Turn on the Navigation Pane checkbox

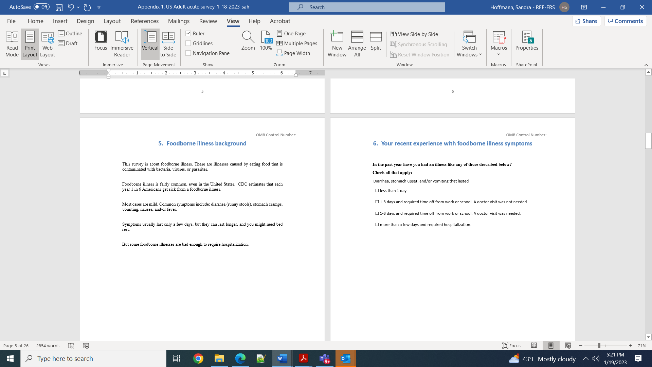[x=188, y=53]
